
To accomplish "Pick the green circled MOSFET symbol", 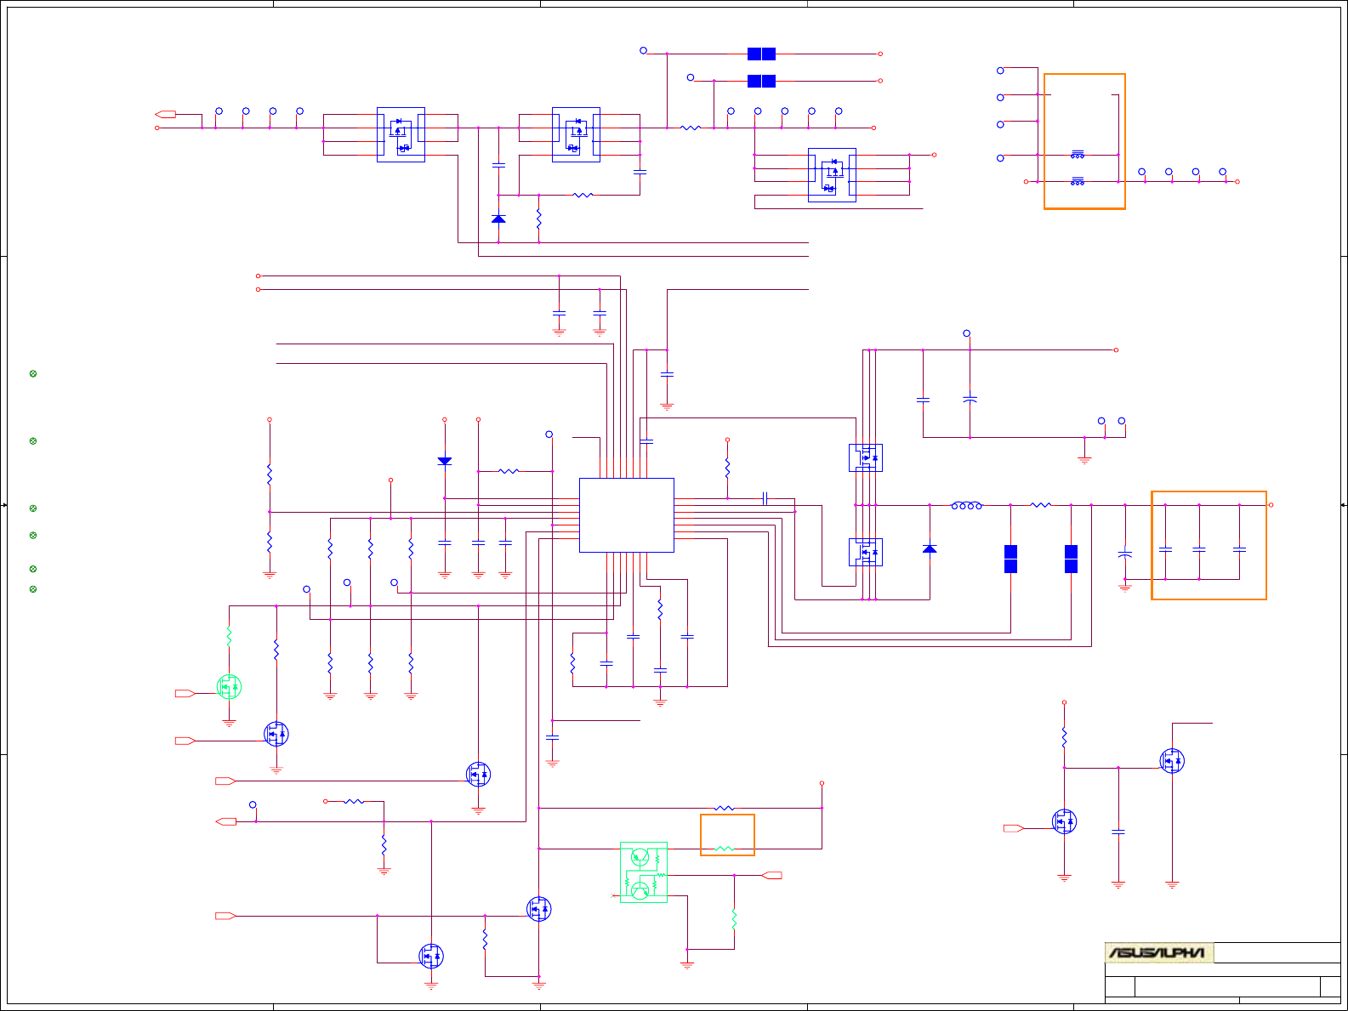I will (x=229, y=686).
